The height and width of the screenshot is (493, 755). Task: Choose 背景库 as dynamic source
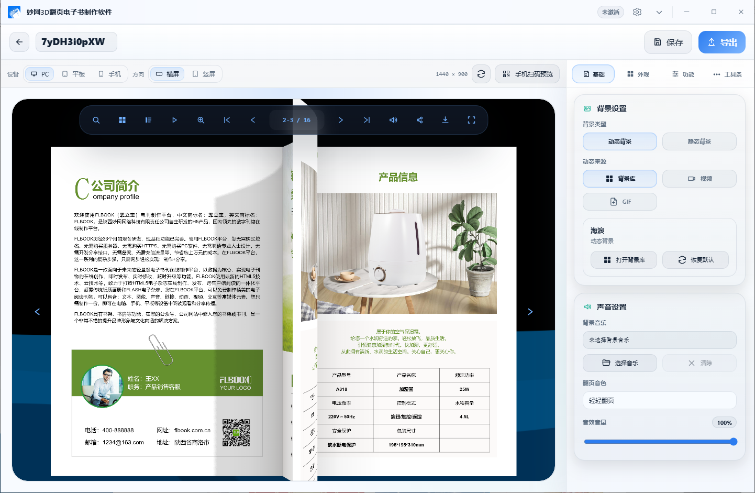(620, 179)
